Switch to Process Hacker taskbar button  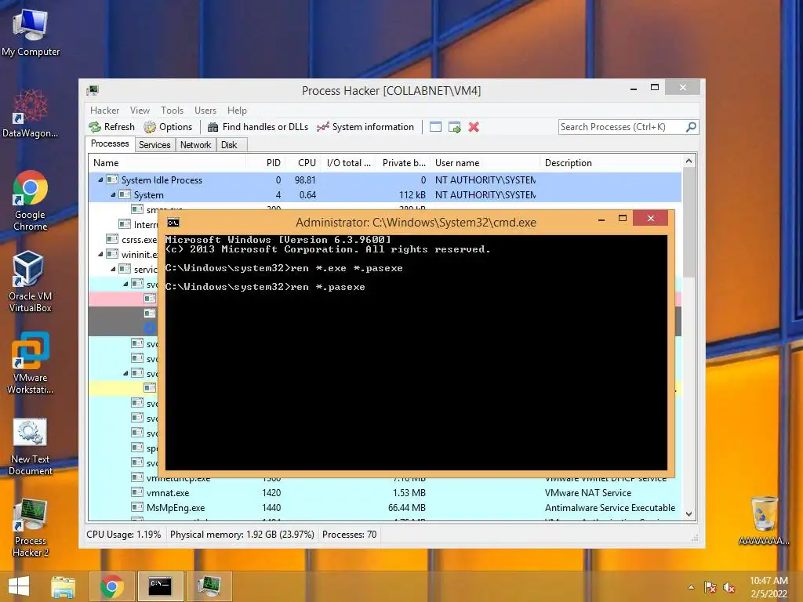[209, 586]
